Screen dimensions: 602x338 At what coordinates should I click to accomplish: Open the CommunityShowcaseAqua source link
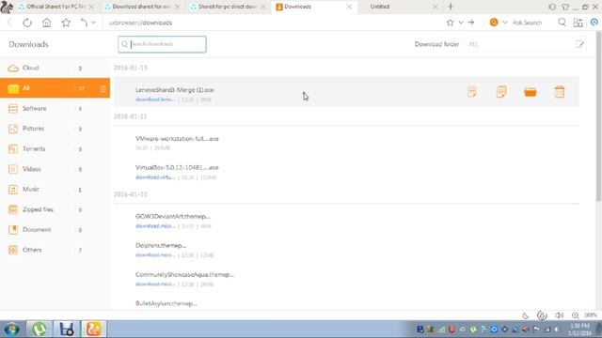pos(155,284)
